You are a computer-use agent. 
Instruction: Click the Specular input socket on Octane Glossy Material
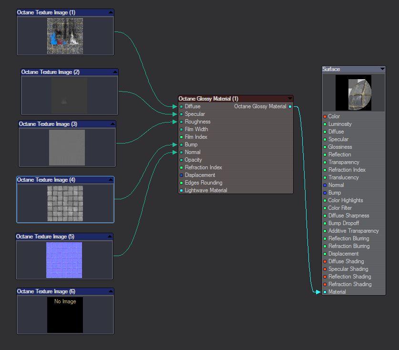coord(182,114)
